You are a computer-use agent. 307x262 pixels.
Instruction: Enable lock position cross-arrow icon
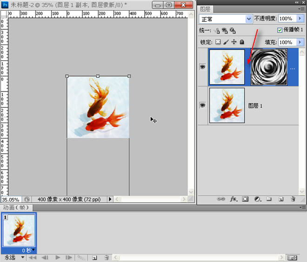pos(234,42)
